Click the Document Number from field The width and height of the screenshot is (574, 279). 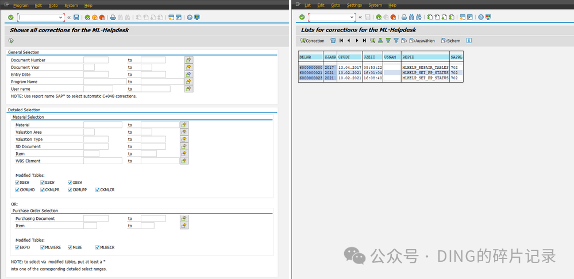tap(96, 60)
